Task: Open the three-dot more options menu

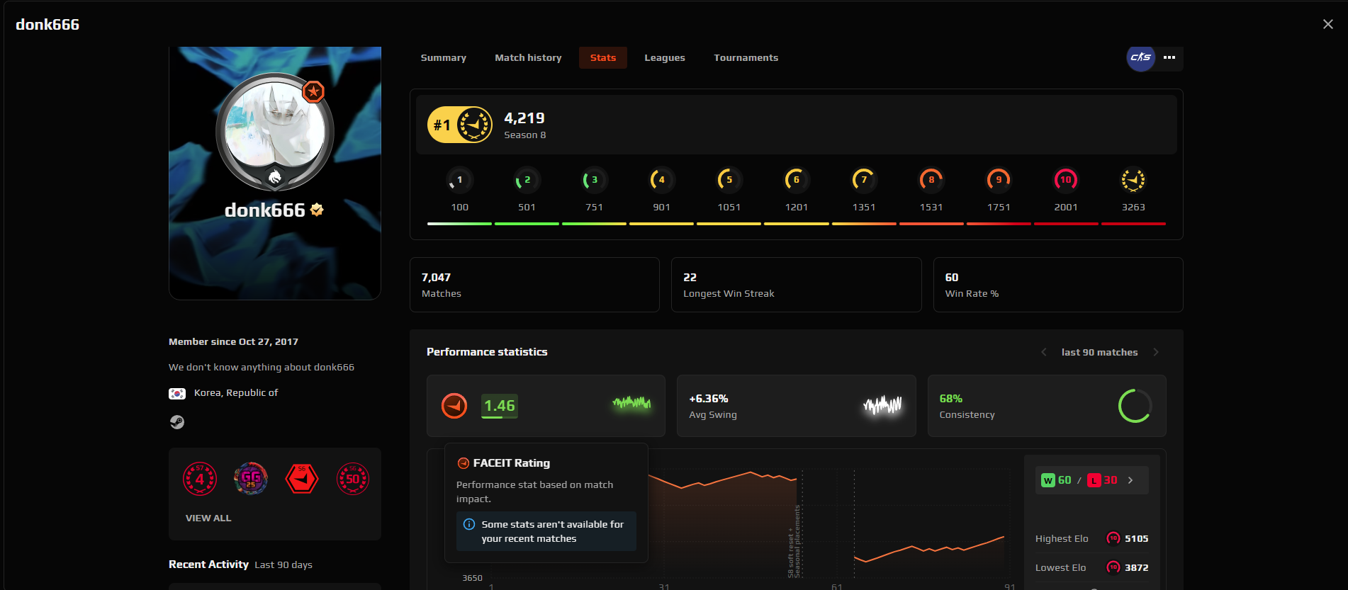Action: point(1169,57)
